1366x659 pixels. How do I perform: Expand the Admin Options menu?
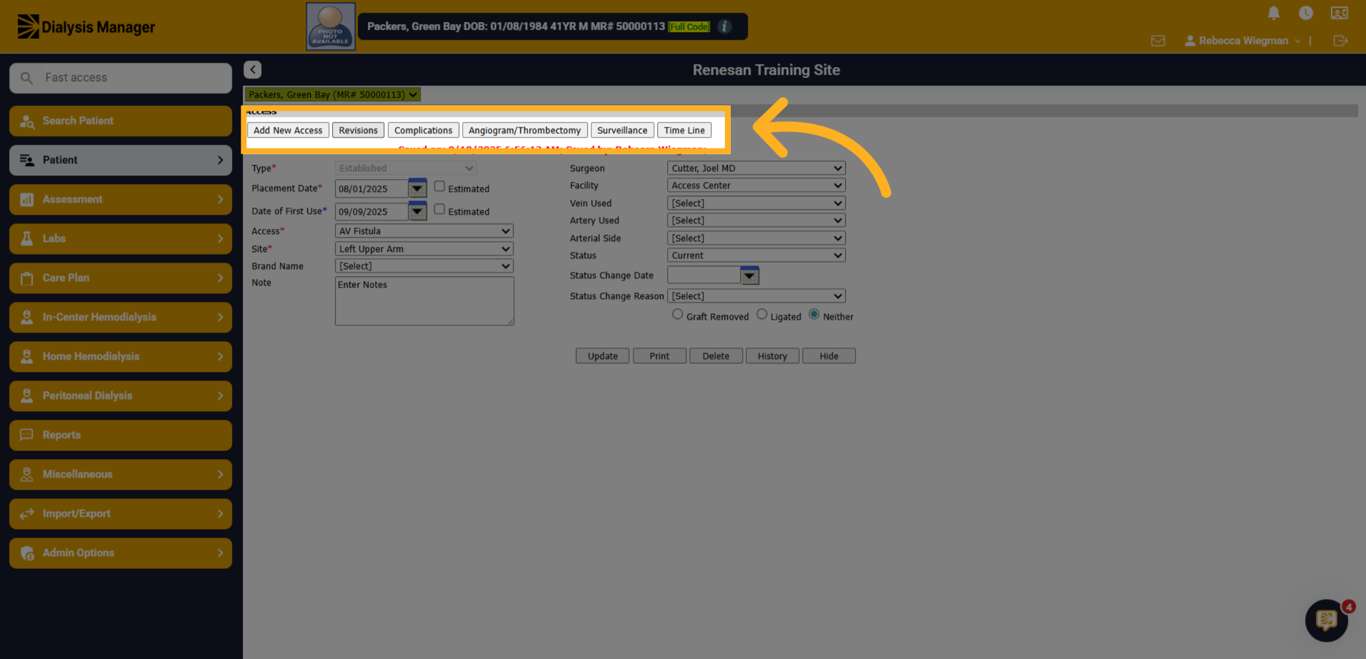121,553
